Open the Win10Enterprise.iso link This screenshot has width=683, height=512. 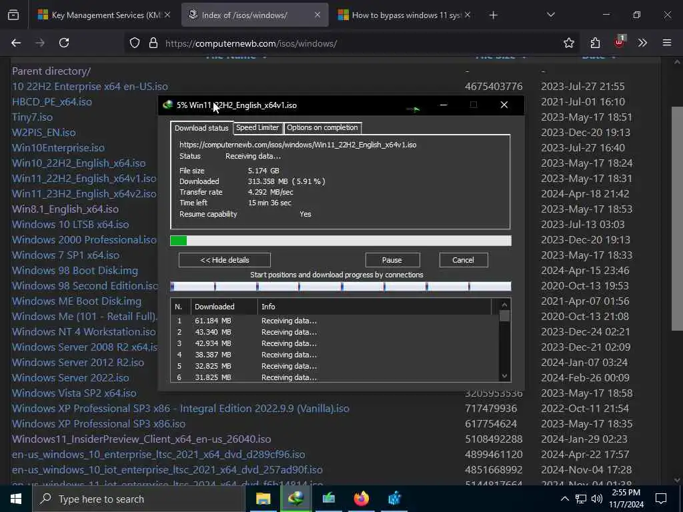click(58, 147)
